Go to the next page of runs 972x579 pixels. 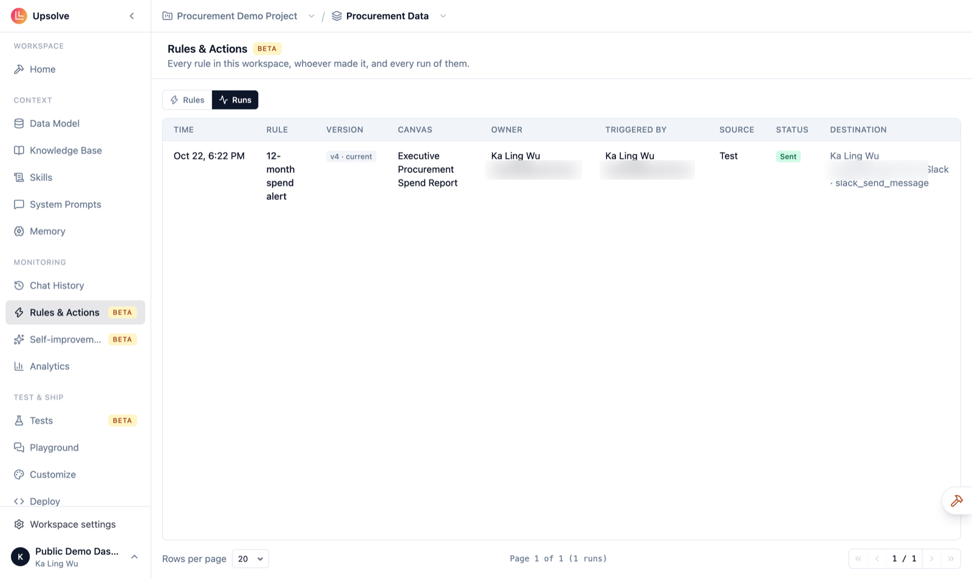(x=932, y=559)
